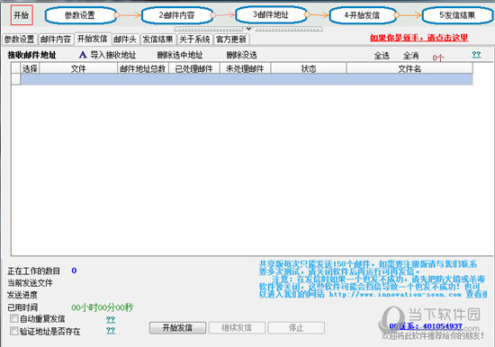
Task: Switch to the 参数设置 tab
Action: (20, 40)
